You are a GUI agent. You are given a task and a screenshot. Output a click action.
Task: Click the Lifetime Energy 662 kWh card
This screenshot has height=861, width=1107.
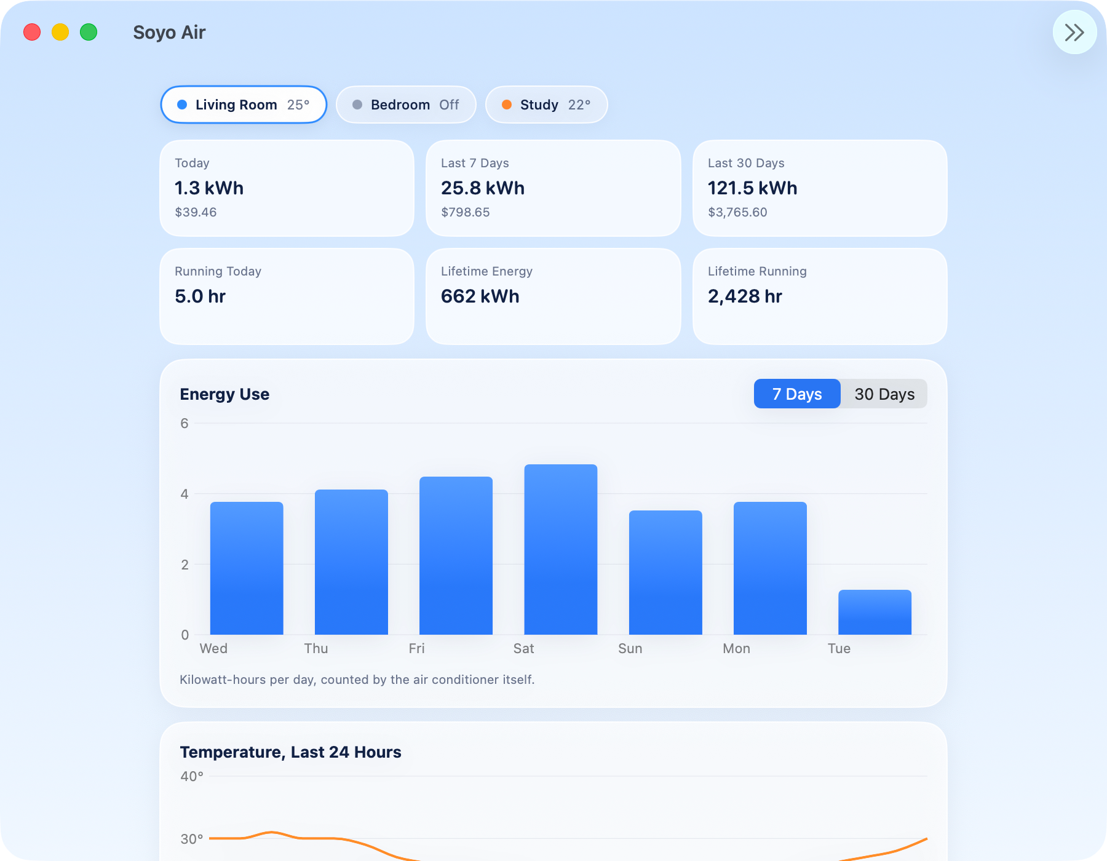tap(553, 296)
